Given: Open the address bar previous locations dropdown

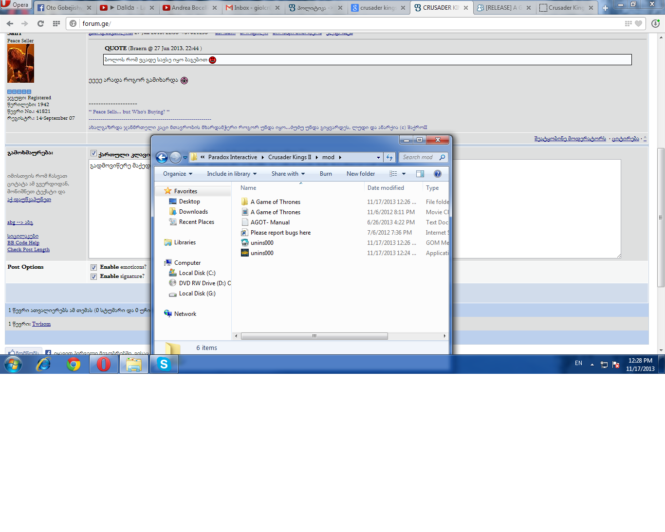Looking at the screenshot, I should pyautogui.click(x=378, y=157).
